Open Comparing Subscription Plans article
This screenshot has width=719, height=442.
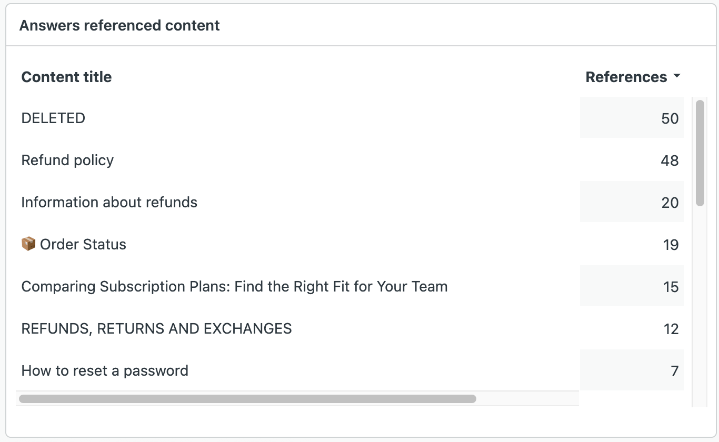click(234, 286)
